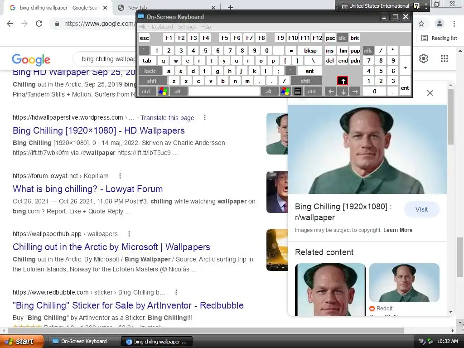Open the Chrome profile avatar
This screenshot has width=464, height=348.
tap(439, 24)
